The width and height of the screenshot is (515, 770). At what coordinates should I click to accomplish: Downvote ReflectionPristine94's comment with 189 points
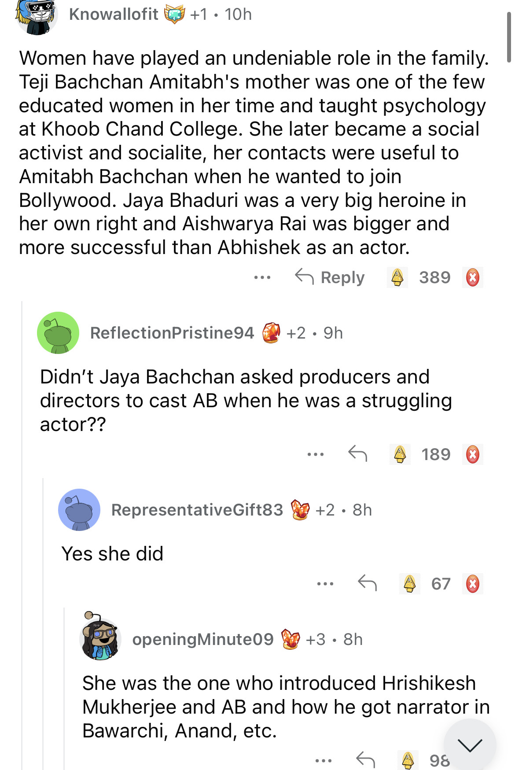tap(472, 454)
